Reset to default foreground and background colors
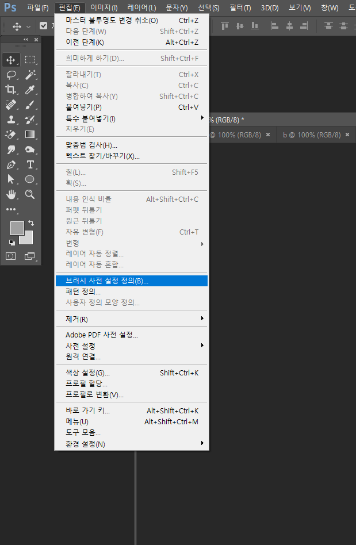The height and width of the screenshot is (545, 356). pyautogui.click(x=12, y=242)
